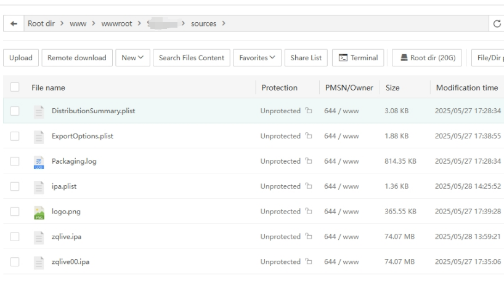Screen dimensions: 504x291
Task: Go to Root dir breadcrumb
Action: (x=41, y=24)
